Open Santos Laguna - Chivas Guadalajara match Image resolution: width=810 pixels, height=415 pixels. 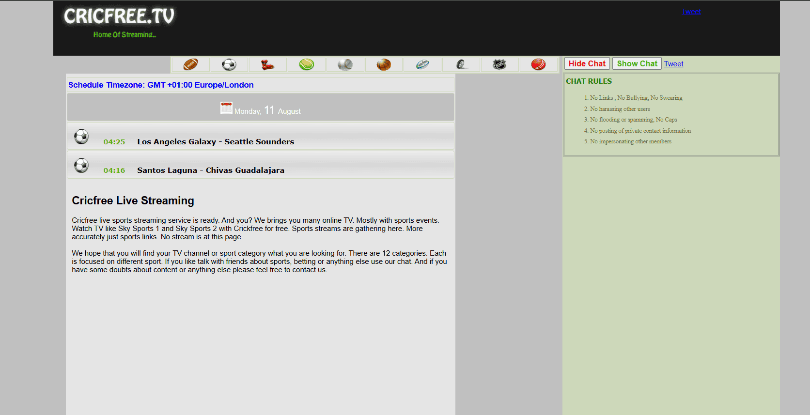[210, 170]
